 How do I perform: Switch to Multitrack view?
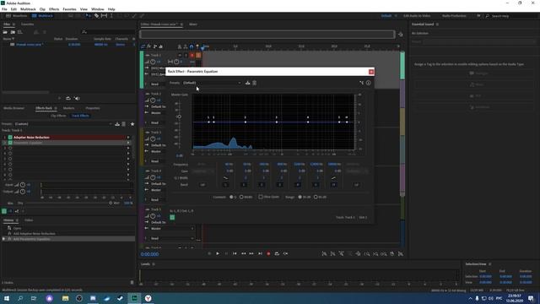coord(42,16)
